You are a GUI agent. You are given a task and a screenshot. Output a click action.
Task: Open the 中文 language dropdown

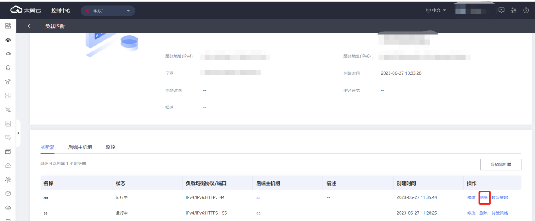[436, 10]
